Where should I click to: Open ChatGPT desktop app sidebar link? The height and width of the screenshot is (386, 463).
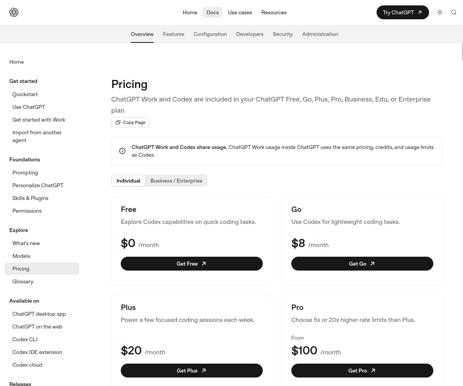coord(39,314)
